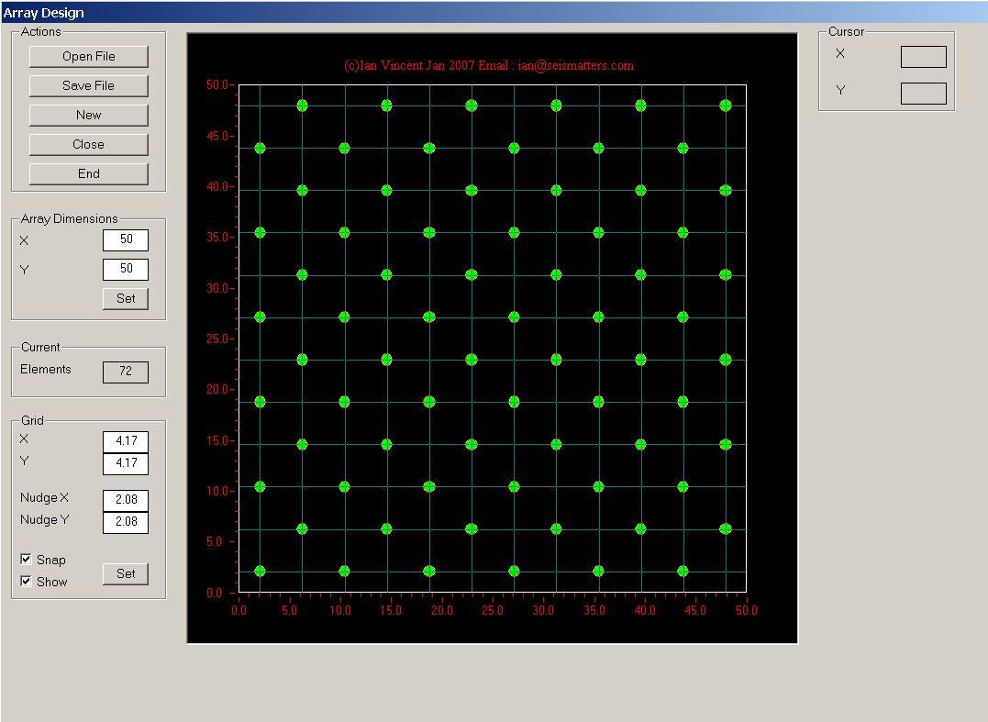Click the Open File button

click(89, 56)
